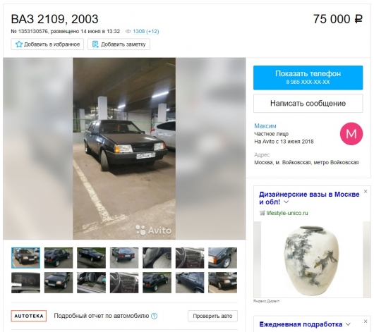The height and width of the screenshot is (332, 374).
Task: Select the second thumbnail in first row
Action: (59, 258)
